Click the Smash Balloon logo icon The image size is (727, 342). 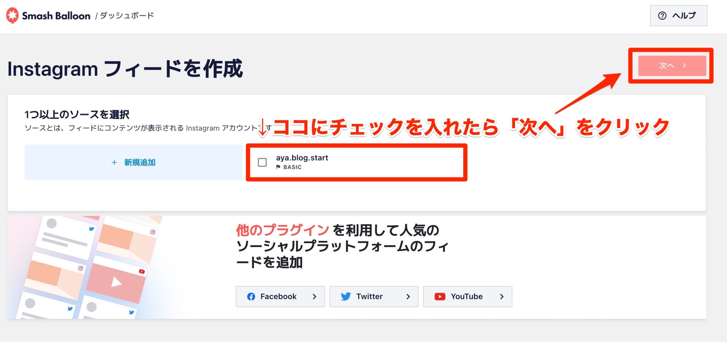click(12, 15)
